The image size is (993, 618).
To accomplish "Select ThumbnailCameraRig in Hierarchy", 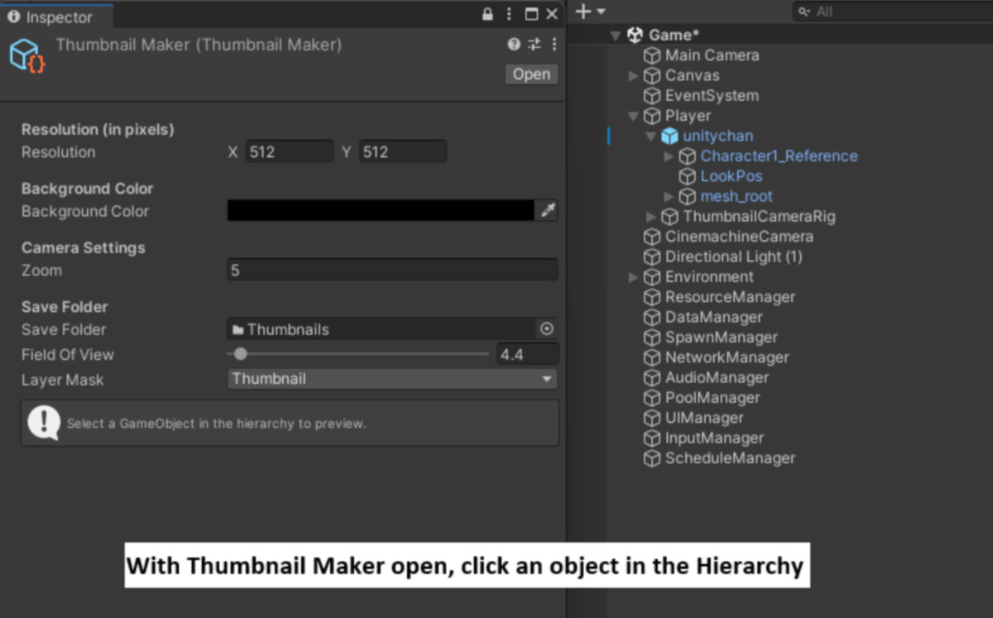I will pos(759,217).
